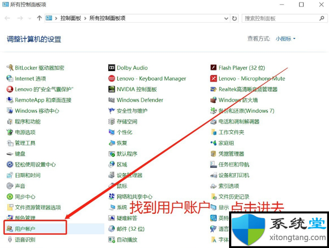Image resolution: width=329 pixels, height=248 pixels.
Task: Open the 语音识别 microphone icon
Action: (x=10, y=240)
